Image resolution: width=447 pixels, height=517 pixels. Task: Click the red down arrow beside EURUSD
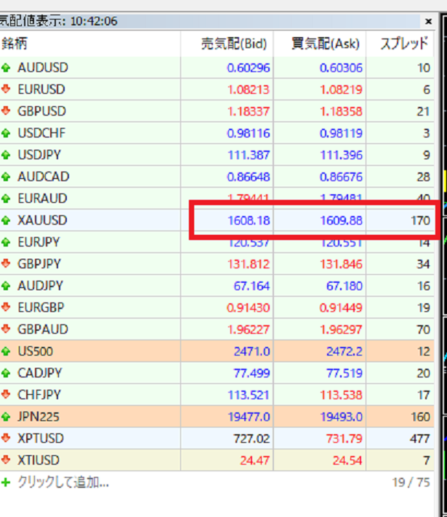coord(7,89)
